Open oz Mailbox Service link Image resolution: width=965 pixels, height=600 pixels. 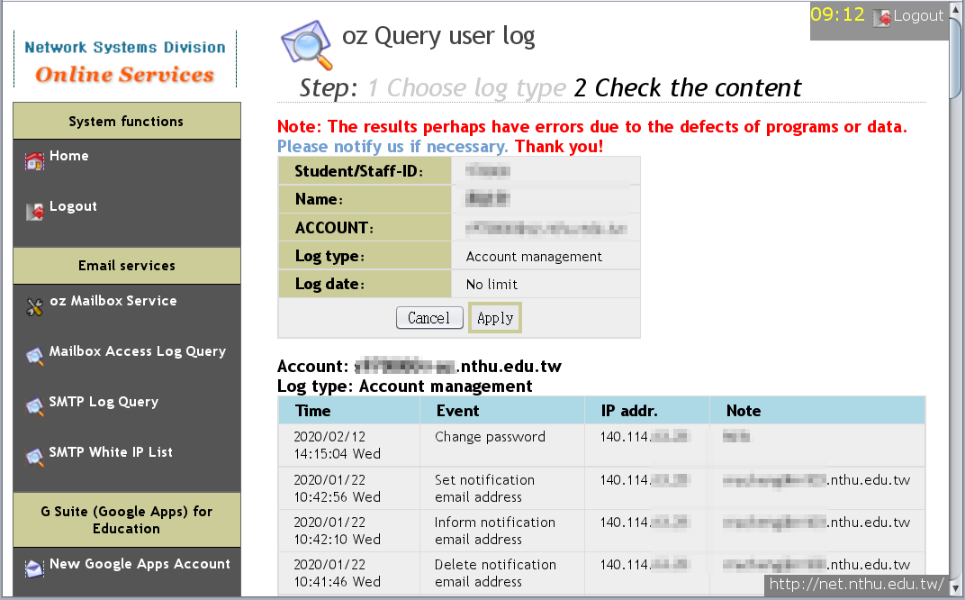tap(113, 301)
